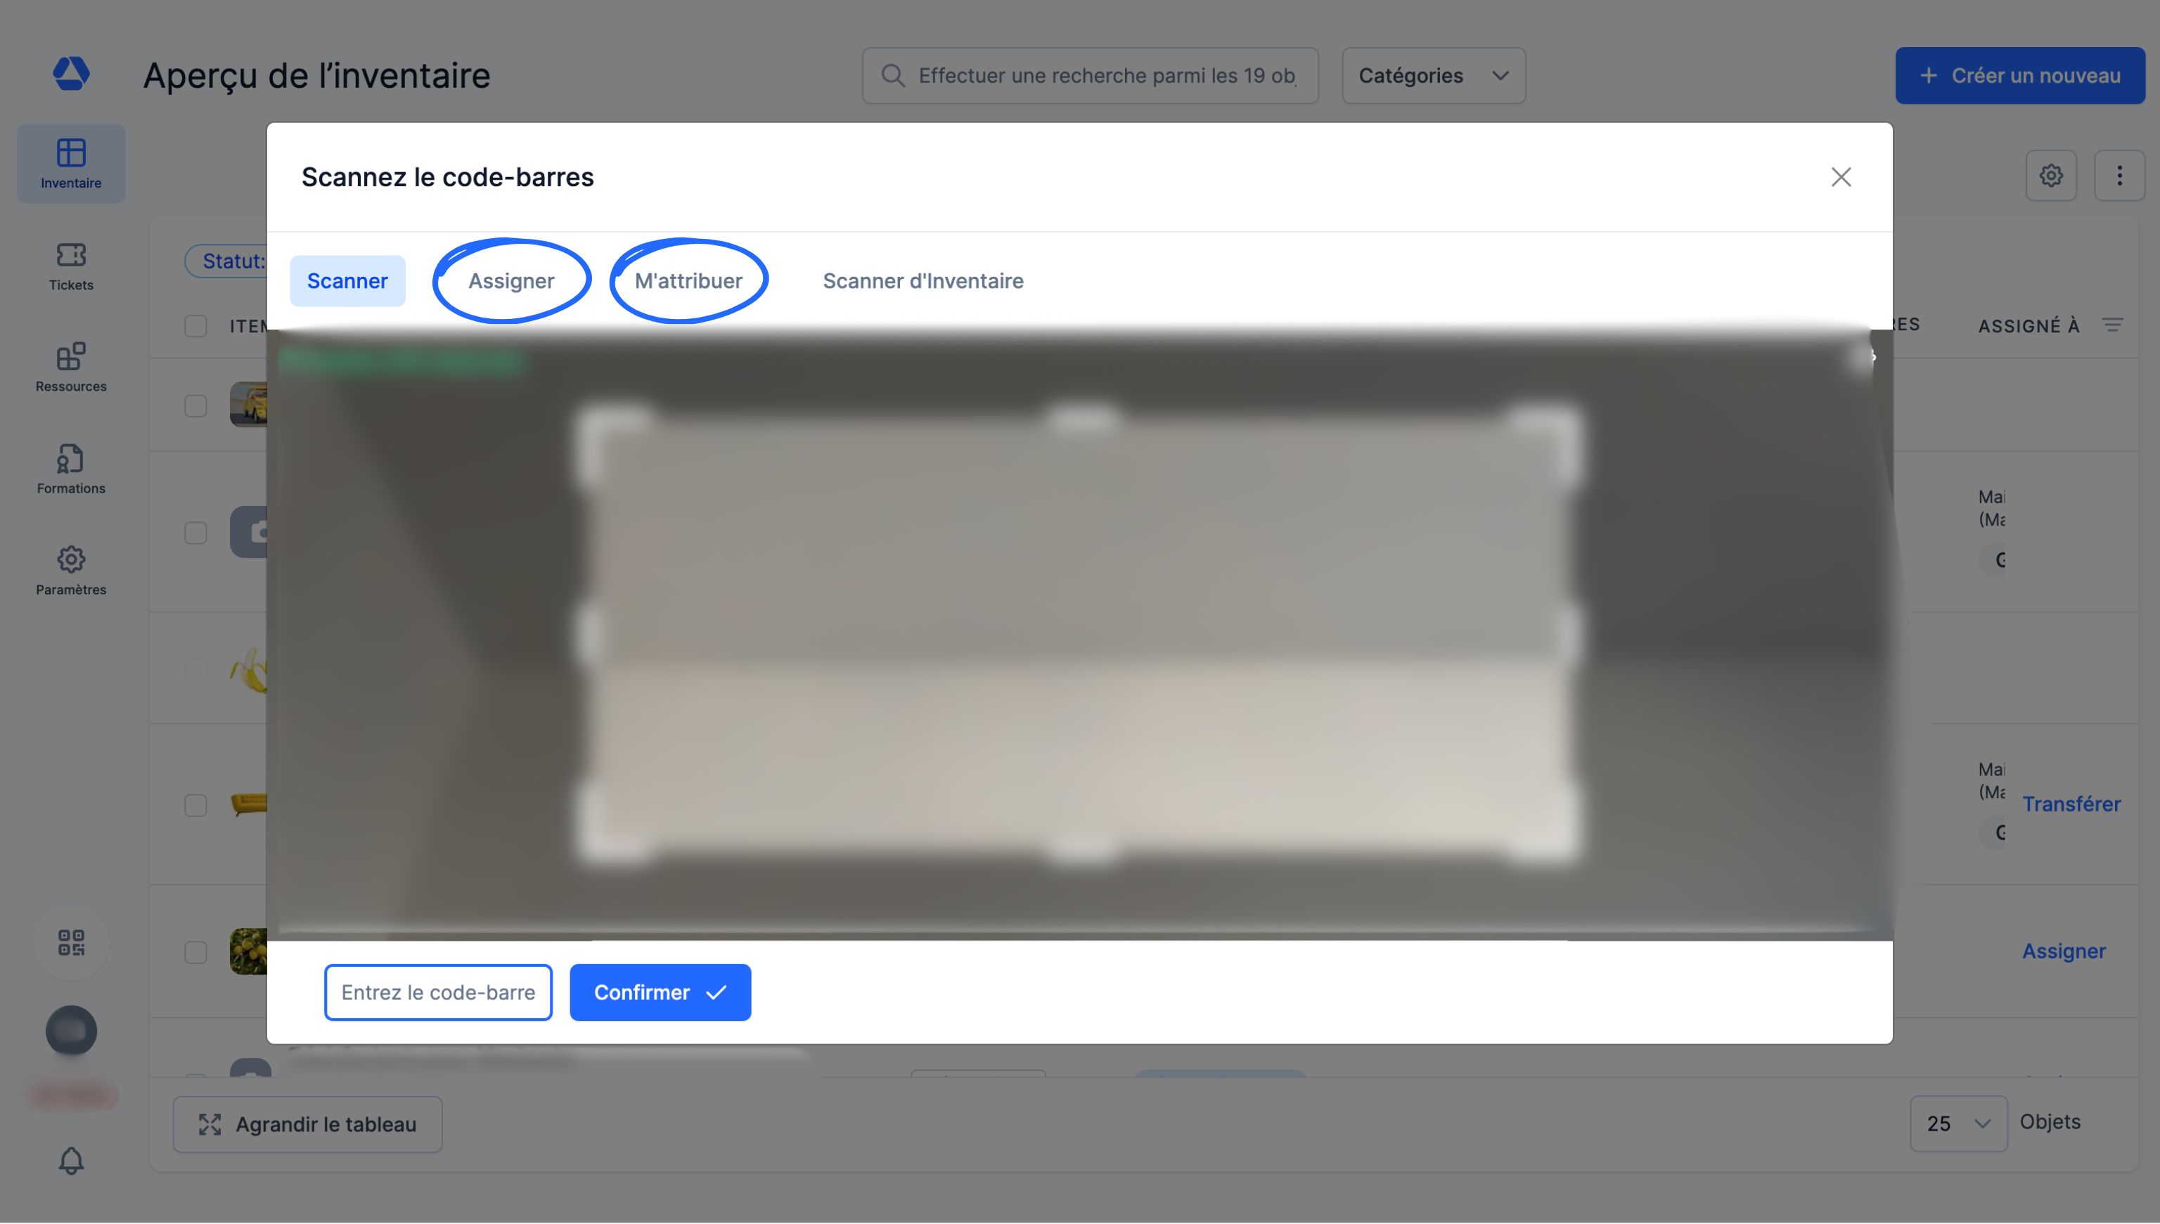Switch to the M'attribuer tab

point(688,281)
